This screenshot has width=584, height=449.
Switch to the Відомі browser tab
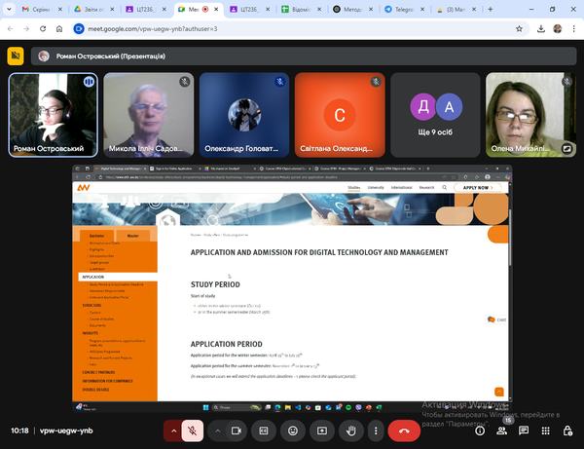click(301, 9)
